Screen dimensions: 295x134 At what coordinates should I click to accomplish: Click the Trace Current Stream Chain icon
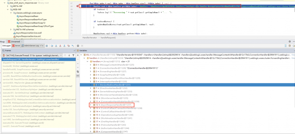(x=82, y=46)
